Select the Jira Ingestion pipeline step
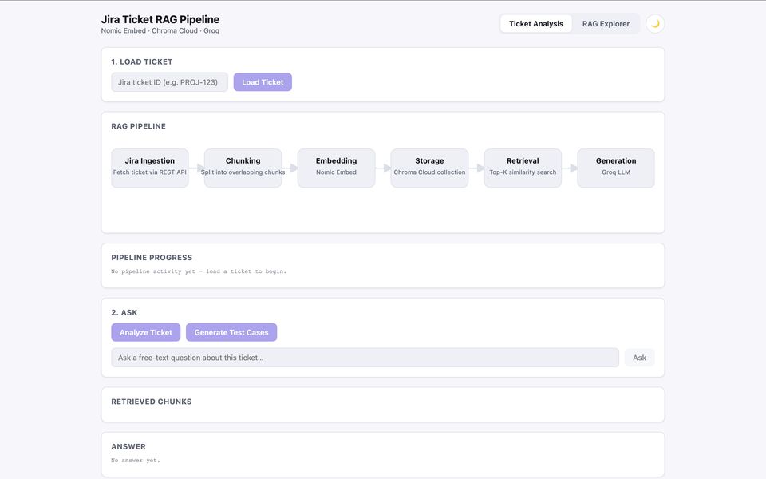766x479 pixels. (x=149, y=168)
